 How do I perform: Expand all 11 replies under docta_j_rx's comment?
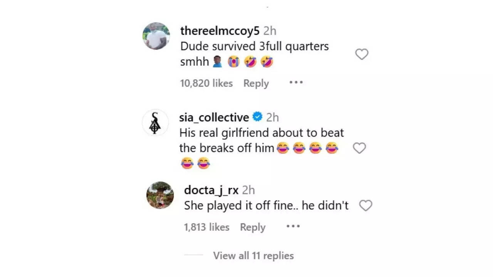pyautogui.click(x=253, y=255)
